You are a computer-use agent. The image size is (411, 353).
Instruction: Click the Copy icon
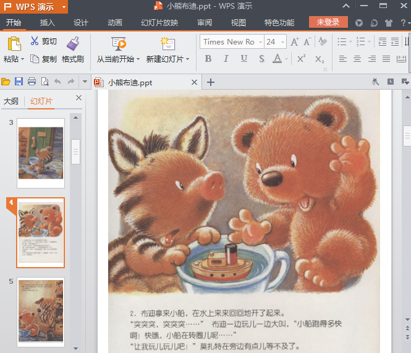click(x=35, y=59)
